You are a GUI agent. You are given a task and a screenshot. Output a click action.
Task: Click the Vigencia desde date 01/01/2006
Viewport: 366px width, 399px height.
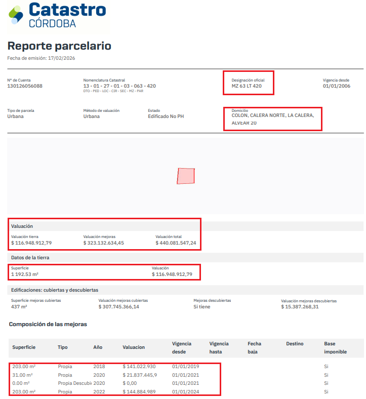point(337,86)
